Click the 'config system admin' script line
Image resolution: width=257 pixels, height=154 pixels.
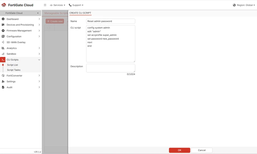(x=99, y=28)
